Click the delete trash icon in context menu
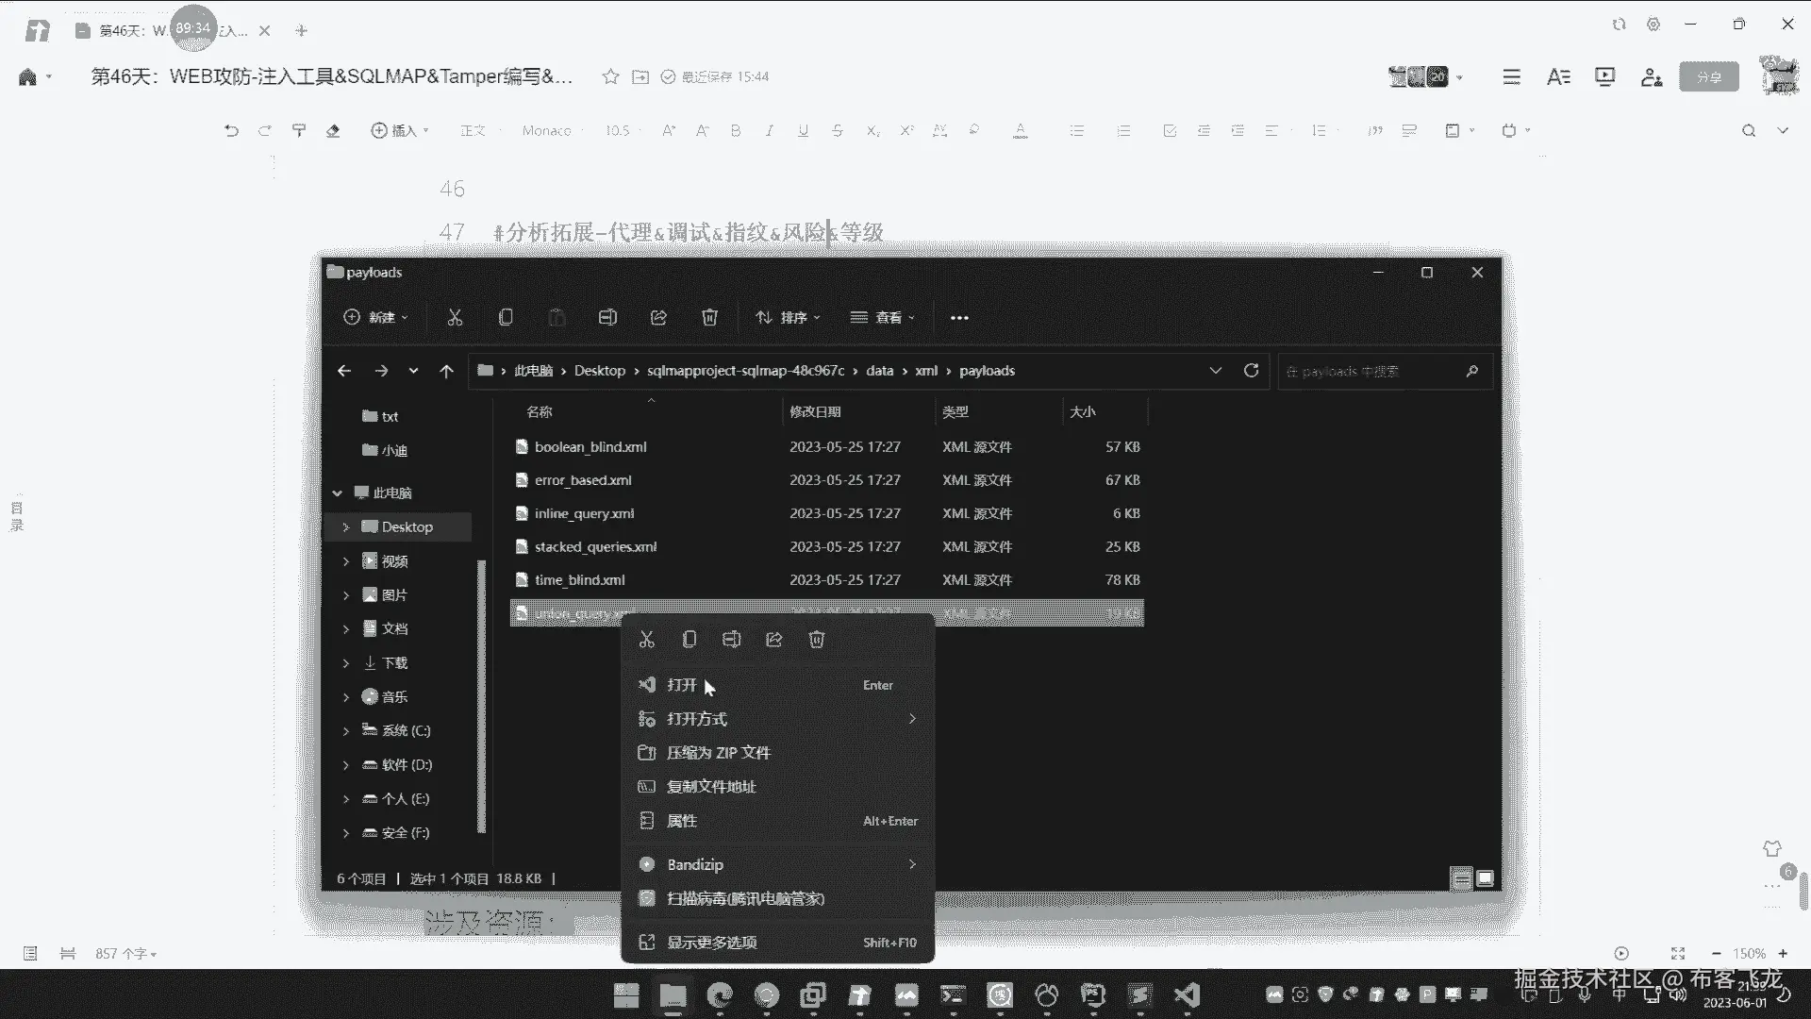Viewport: 1811px width, 1019px height. point(817,640)
